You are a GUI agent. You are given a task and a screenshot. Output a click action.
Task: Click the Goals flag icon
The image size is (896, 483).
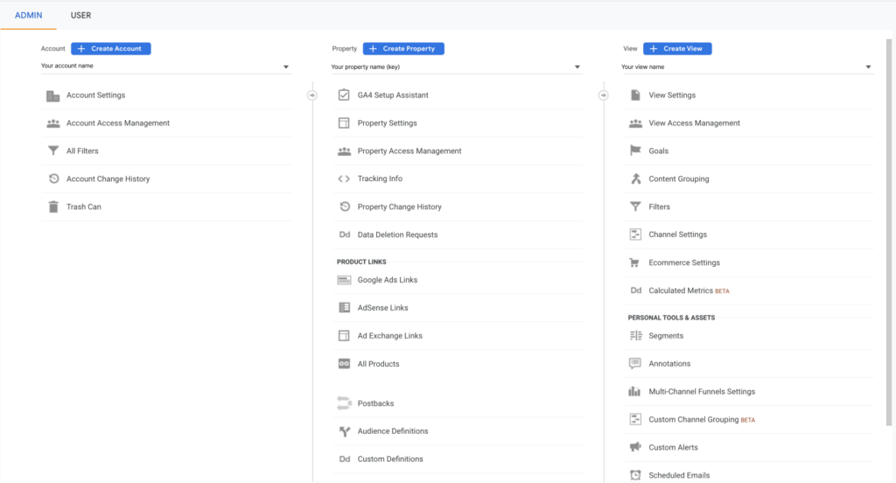[x=635, y=151]
